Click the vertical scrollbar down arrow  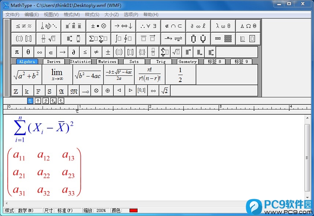coord(307,198)
